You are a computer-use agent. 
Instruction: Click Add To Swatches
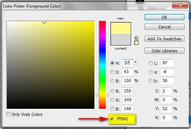click(164, 39)
